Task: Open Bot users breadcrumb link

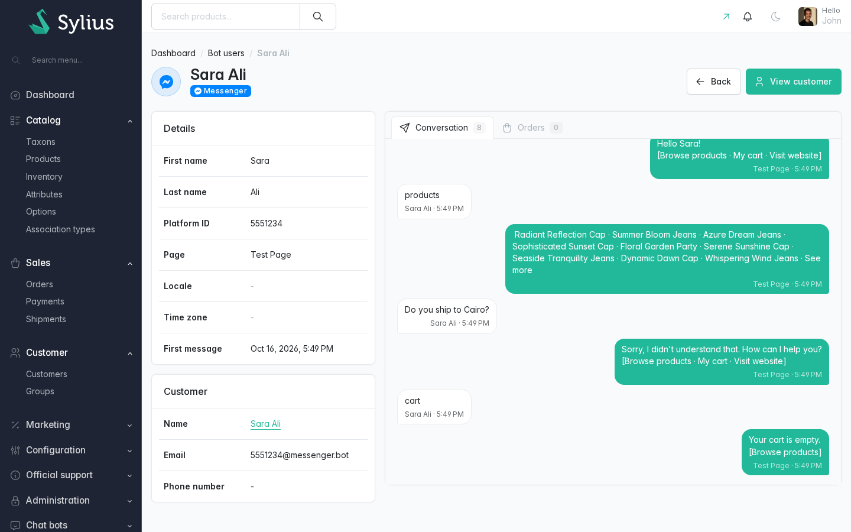Action: [x=226, y=53]
